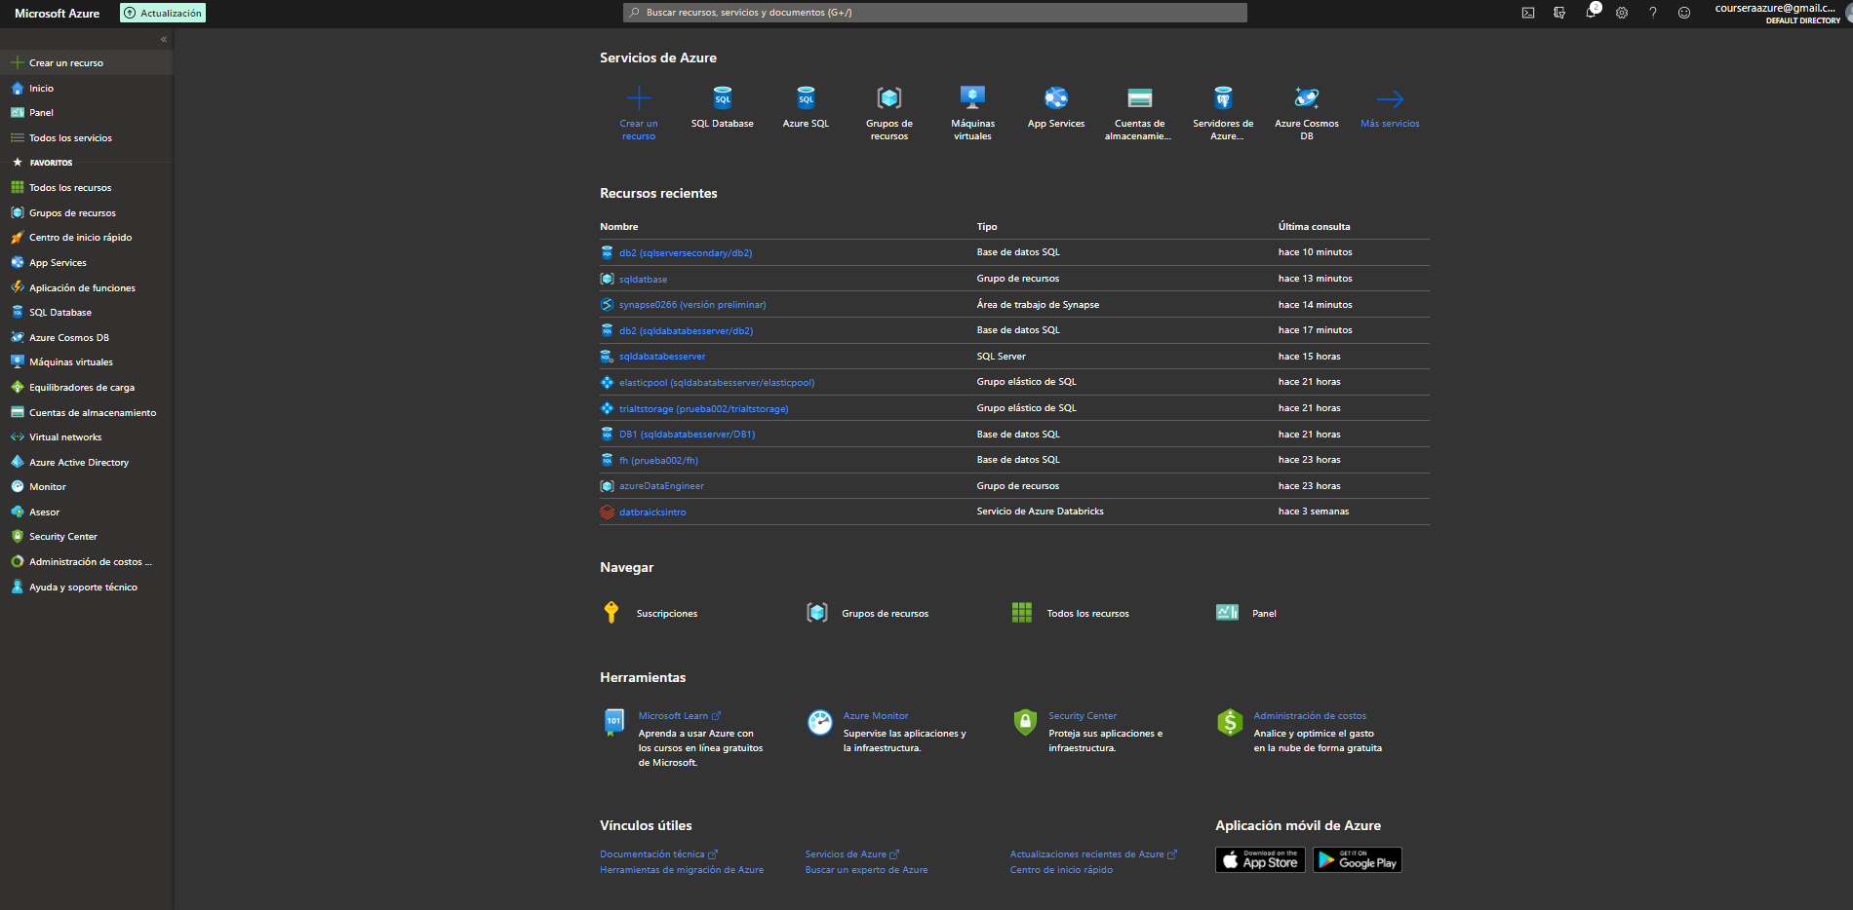Open portal settings gear icon
The width and height of the screenshot is (1853, 910).
[1621, 13]
